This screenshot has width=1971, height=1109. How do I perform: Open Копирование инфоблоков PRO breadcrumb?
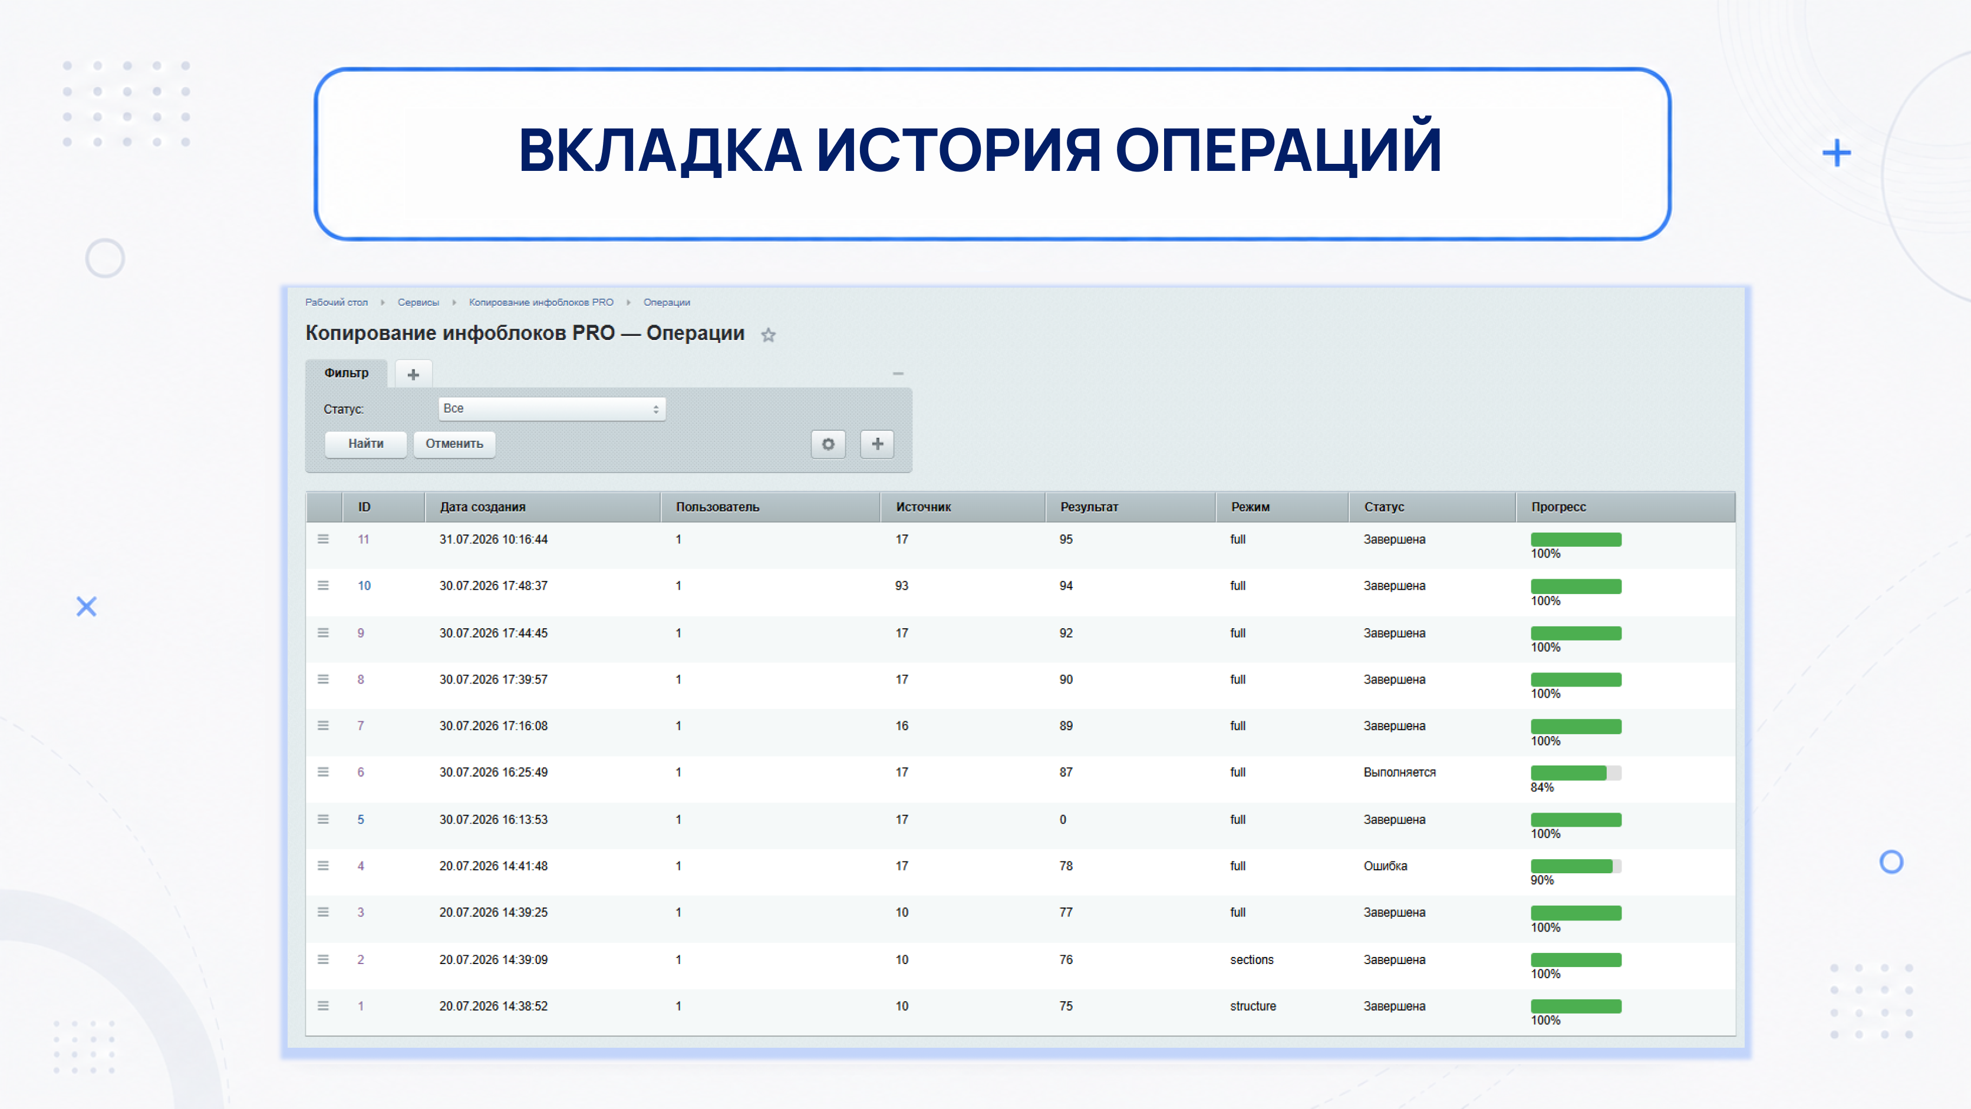pyautogui.click(x=541, y=302)
